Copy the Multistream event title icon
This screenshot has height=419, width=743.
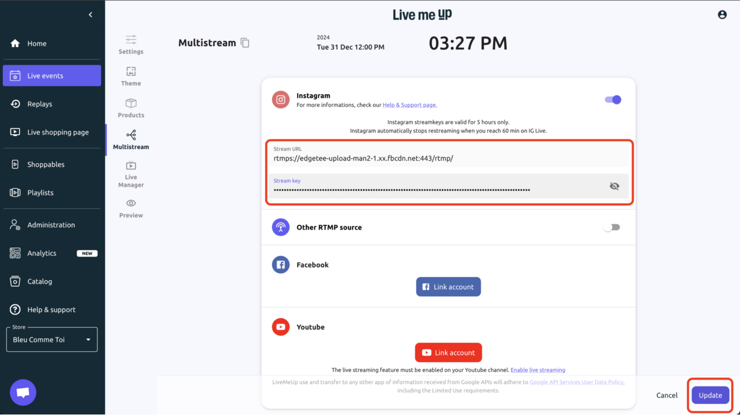click(245, 43)
